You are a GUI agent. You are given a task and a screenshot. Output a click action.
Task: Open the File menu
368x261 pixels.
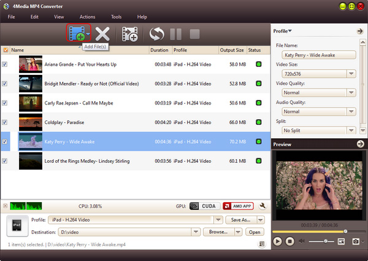click(11, 17)
